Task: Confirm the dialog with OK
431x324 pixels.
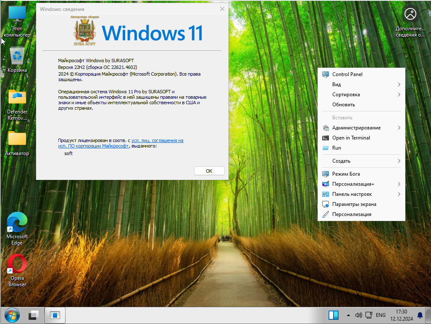Action: click(209, 171)
